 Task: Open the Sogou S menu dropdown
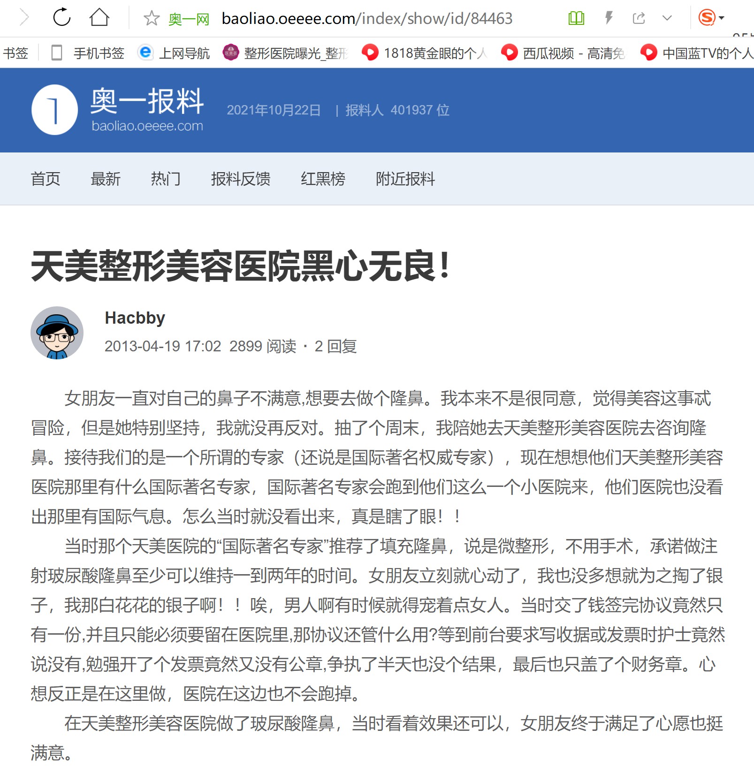tap(711, 18)
